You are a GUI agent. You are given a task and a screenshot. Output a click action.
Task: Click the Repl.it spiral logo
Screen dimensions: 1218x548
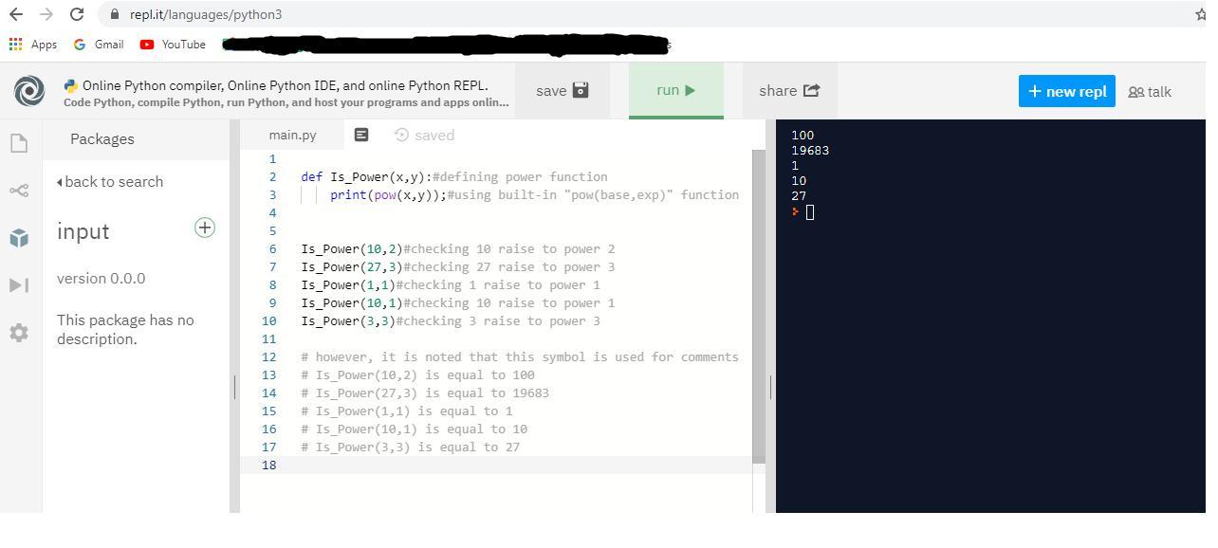(x=29, y=91)
